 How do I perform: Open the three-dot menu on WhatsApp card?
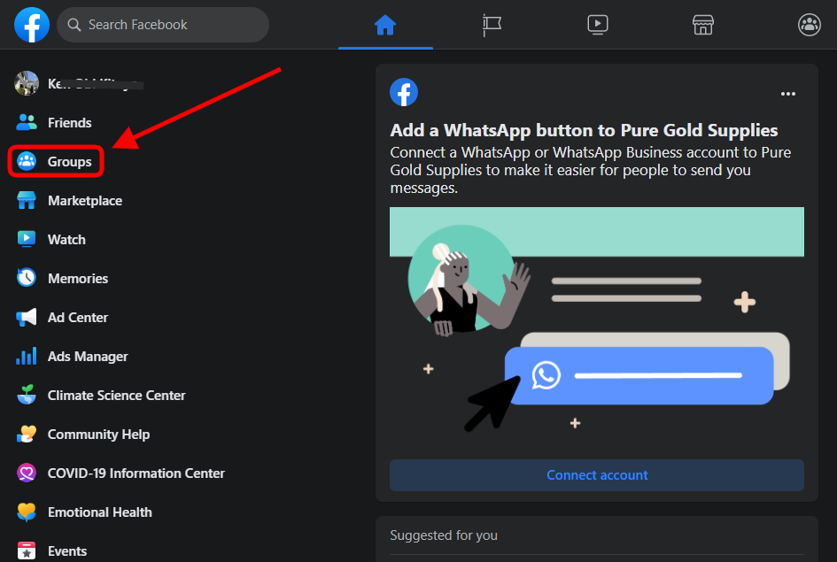(788, 94)
